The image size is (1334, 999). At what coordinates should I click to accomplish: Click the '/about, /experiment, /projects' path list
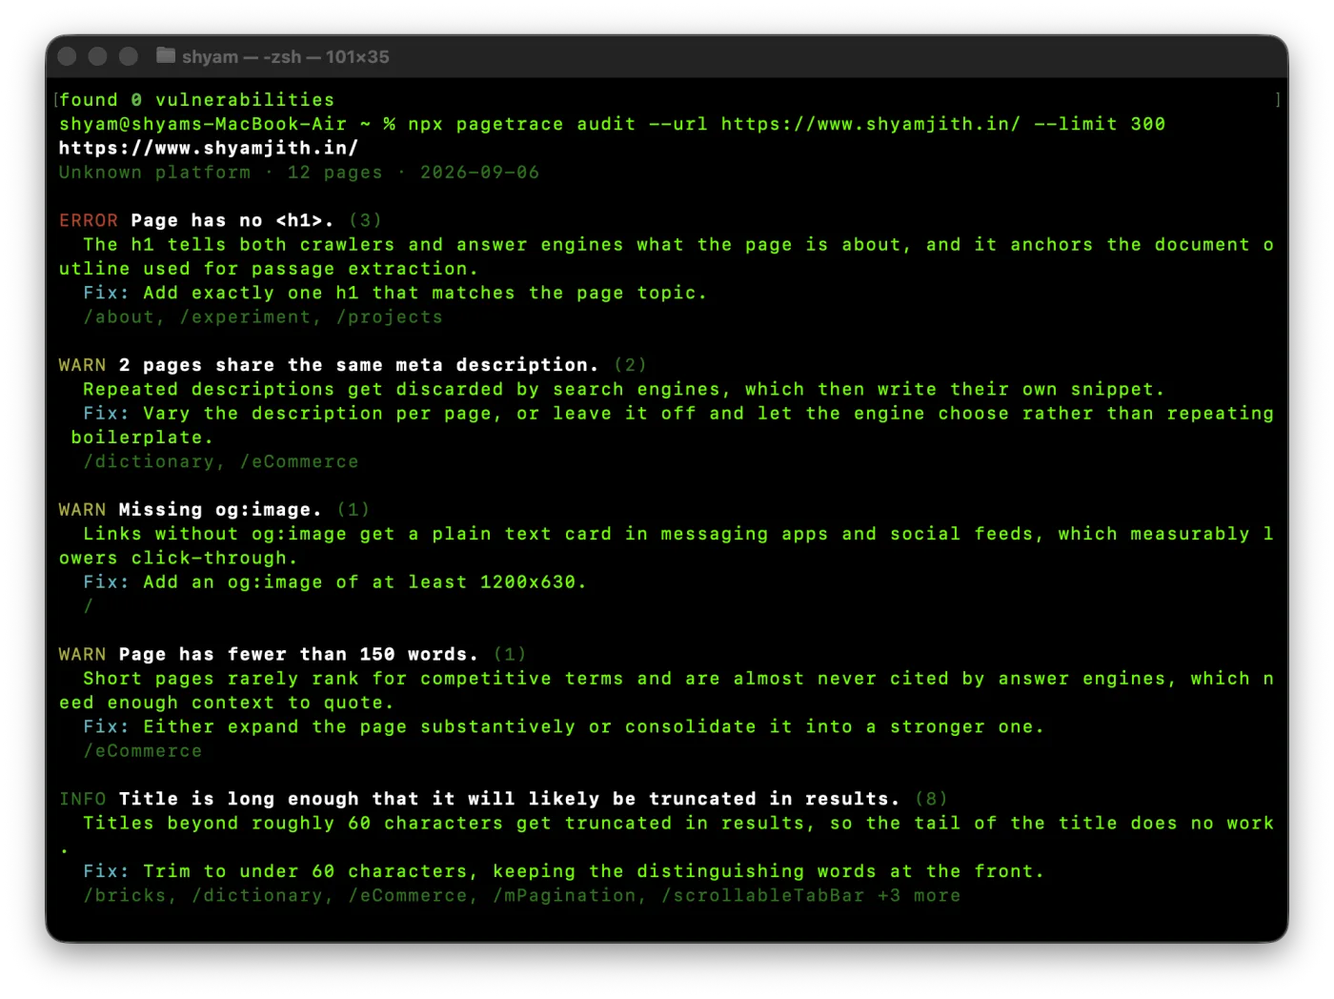point(263,316)
